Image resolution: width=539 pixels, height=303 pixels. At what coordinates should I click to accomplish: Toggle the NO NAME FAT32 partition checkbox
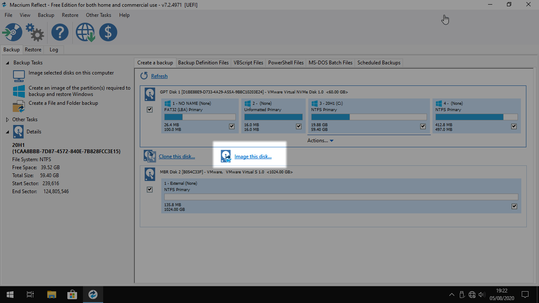point(232,126)
